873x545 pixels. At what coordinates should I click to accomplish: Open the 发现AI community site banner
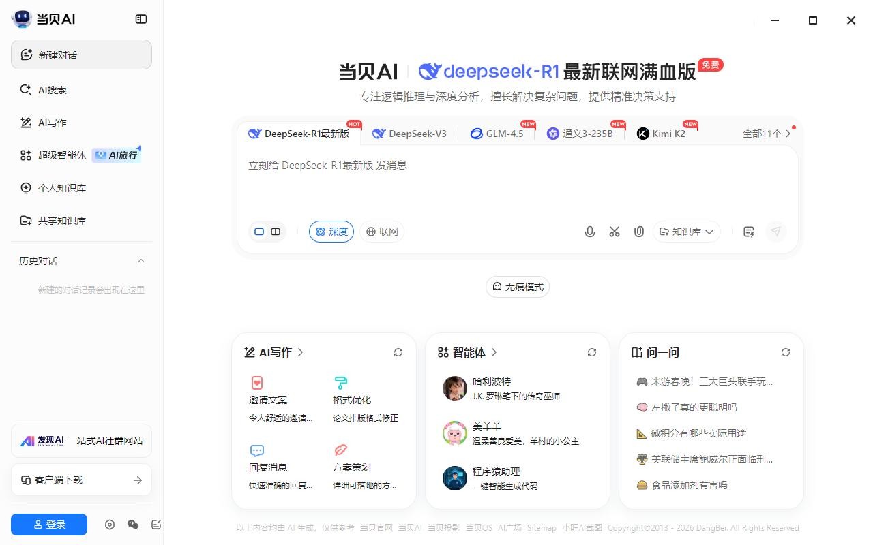tap(81, 441)
